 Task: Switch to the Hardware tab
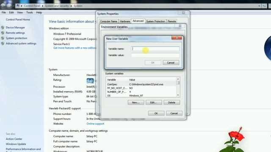click(125, 22)
